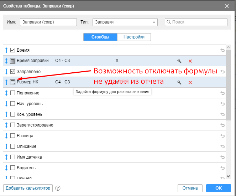This screenshot has width=236, height=196.
Task: Click the Добавить калькулятор button
Action: tap(28, 188)
